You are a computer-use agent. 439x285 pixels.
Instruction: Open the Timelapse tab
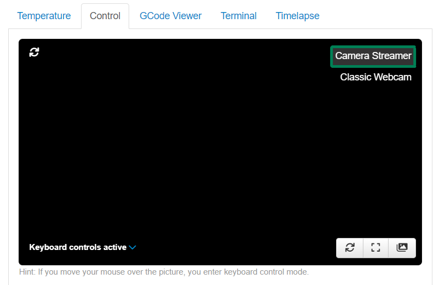pos(297,16)
